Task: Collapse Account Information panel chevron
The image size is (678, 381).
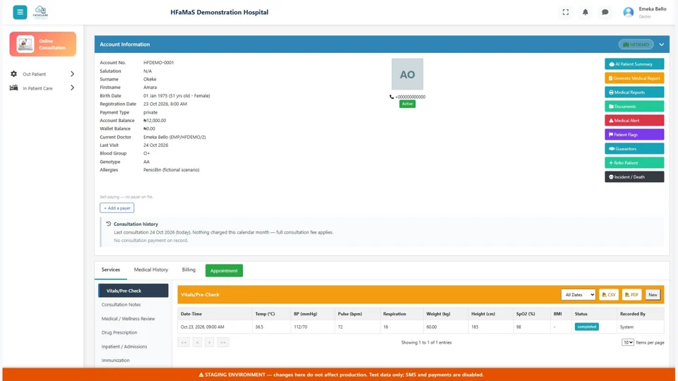Action: (x=661, y=44)
